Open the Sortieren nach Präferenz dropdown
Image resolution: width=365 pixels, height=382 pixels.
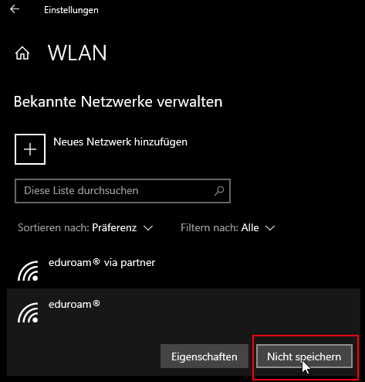coord(86,228)
